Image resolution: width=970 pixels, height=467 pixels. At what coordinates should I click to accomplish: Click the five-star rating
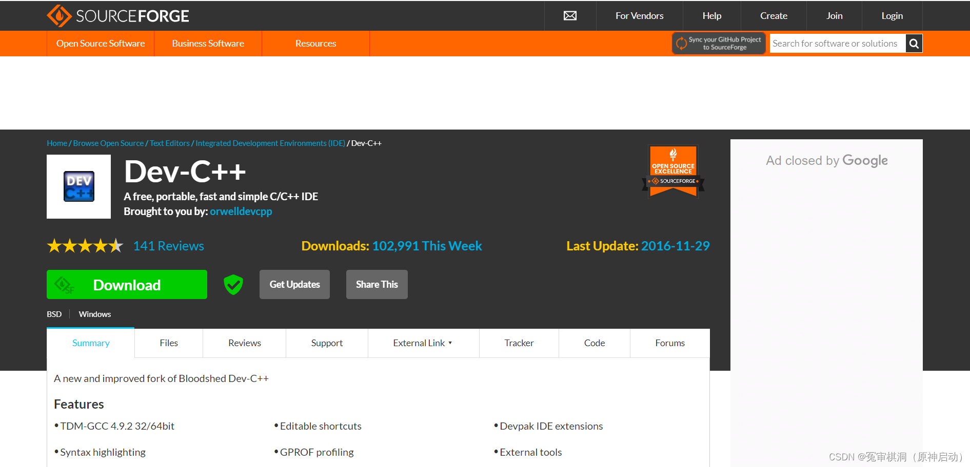(x=85, y=246)
